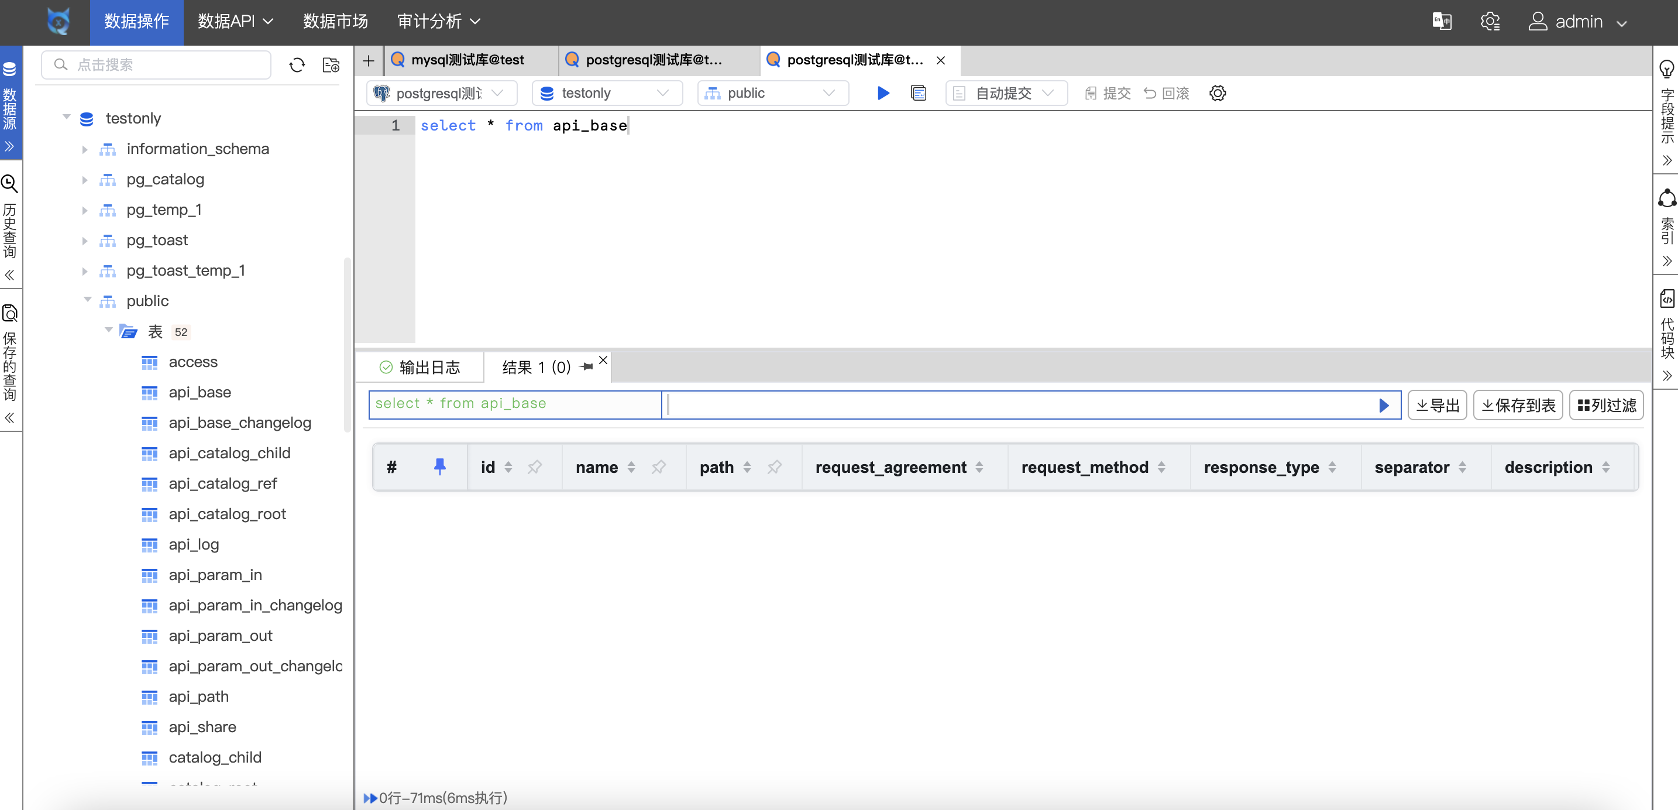1678x810 pixels.
Task: Click the datasource search input field
Action: [156, 65]
